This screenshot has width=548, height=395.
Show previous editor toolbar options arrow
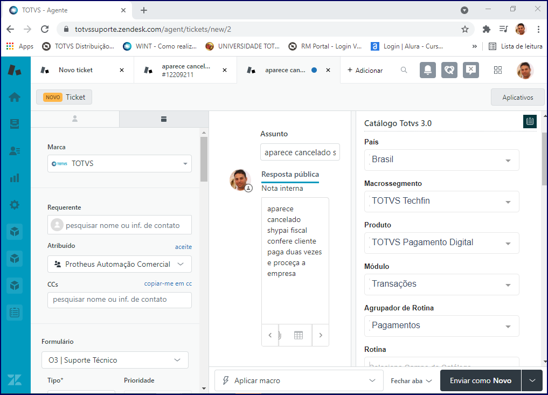[x=270, y=335]
